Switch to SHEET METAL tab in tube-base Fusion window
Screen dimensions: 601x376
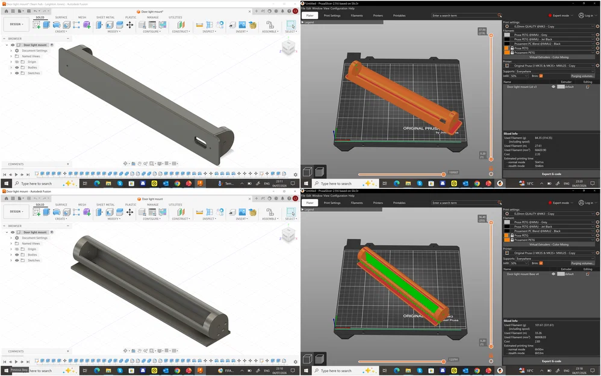105,205
